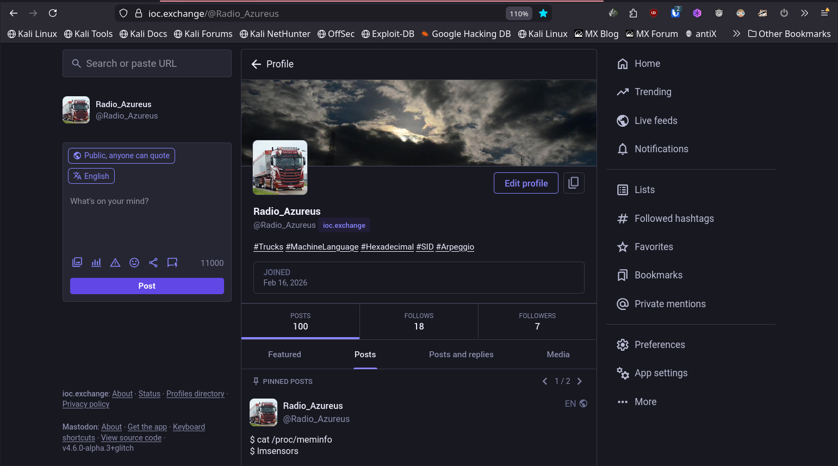This screenshot has height=466, width=838.
Task: Open the emoji picker smiley icon
Action: (x=134, y=263)
